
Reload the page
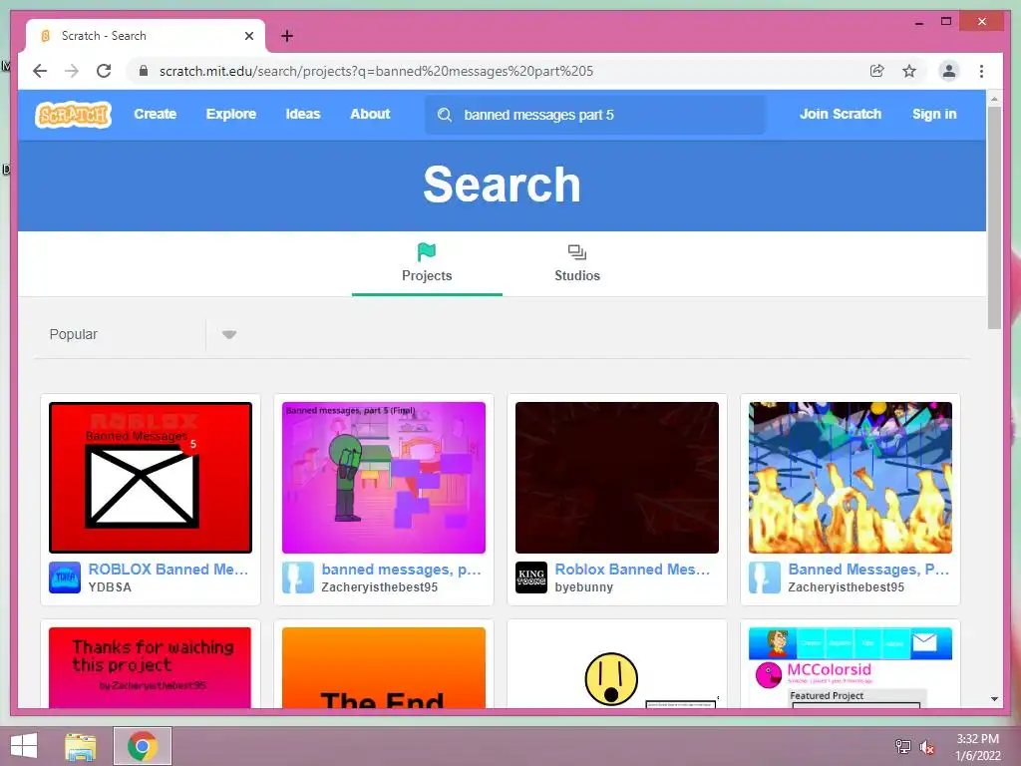click(104, 71)
